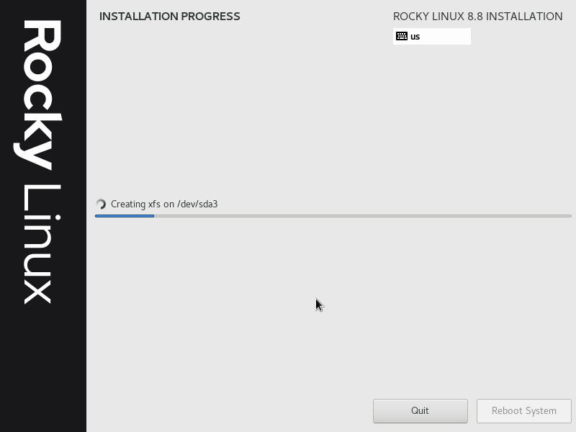This screenshot has height=432, width=576.
Task: Click the ROCKY LINUX 8.8 INSTALLATION title
Action: (477, 17)
